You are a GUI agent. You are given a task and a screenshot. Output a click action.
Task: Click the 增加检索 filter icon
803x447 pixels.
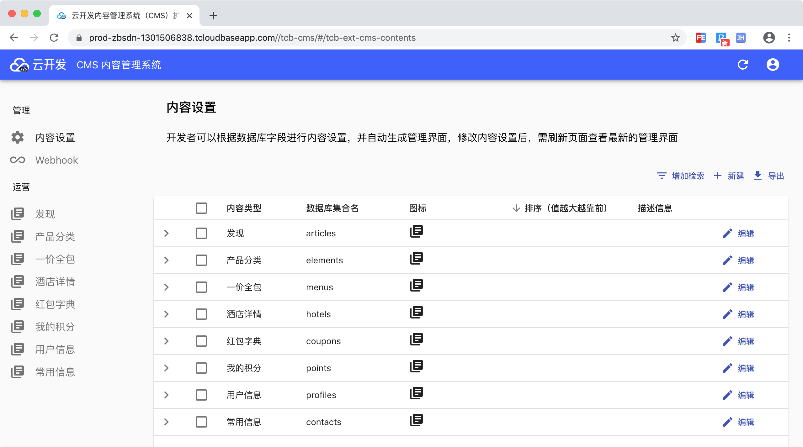662,176
